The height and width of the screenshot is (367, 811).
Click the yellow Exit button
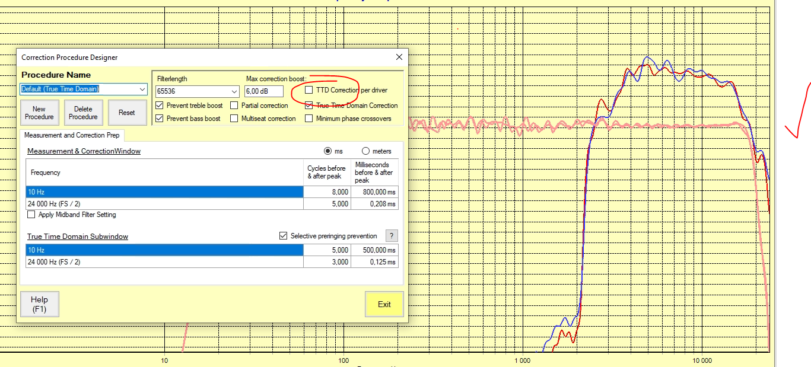pos(384,304)
